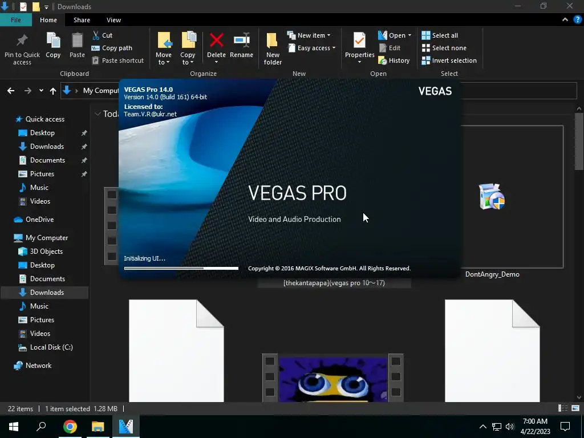Select Network in navigation pane
The image size is (584, 438).
[x=38, y=366]
